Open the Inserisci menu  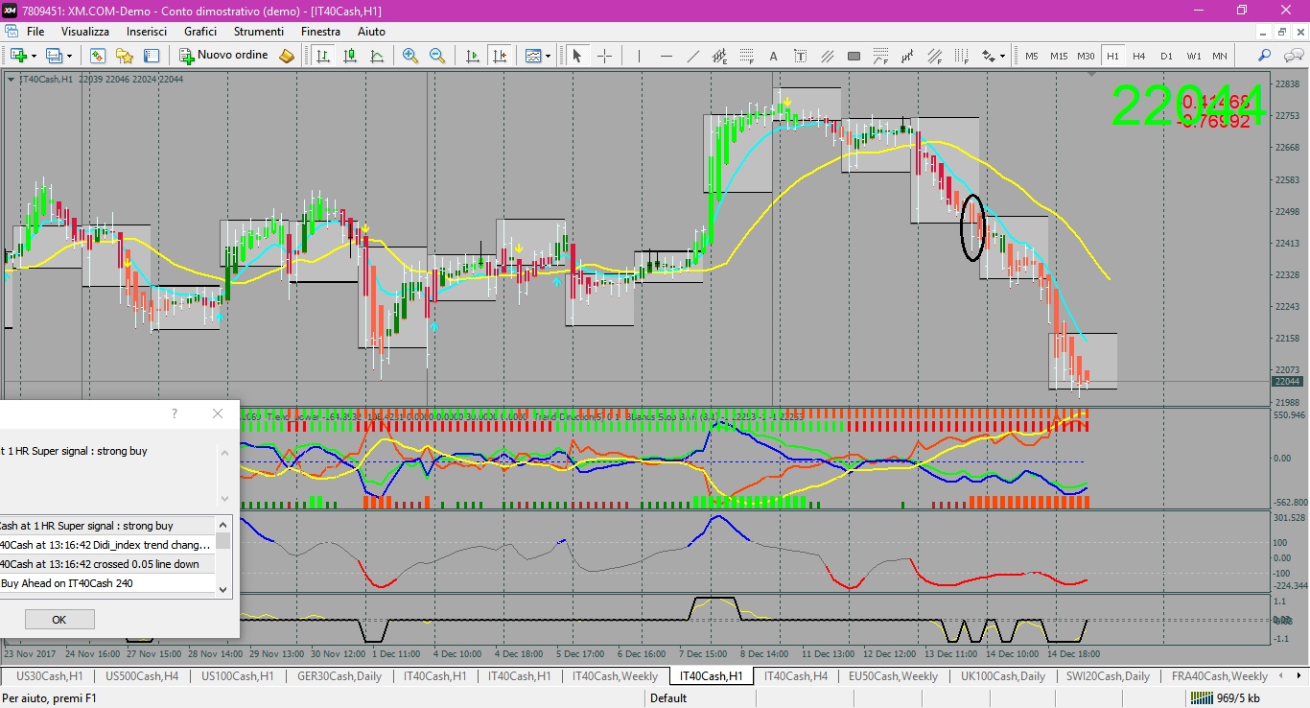(x=147, y=32)
